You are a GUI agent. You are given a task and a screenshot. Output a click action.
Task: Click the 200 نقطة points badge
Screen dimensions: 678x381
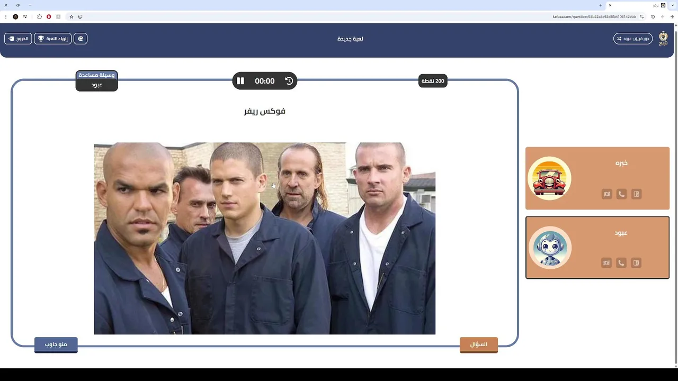(433, 81)
